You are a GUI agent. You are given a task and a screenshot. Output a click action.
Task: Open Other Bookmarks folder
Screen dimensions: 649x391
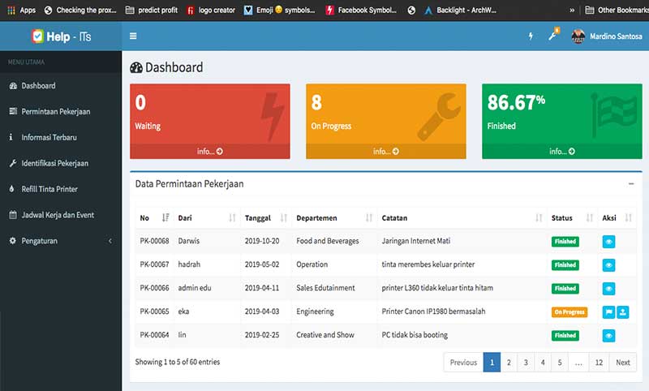[617, 10]
